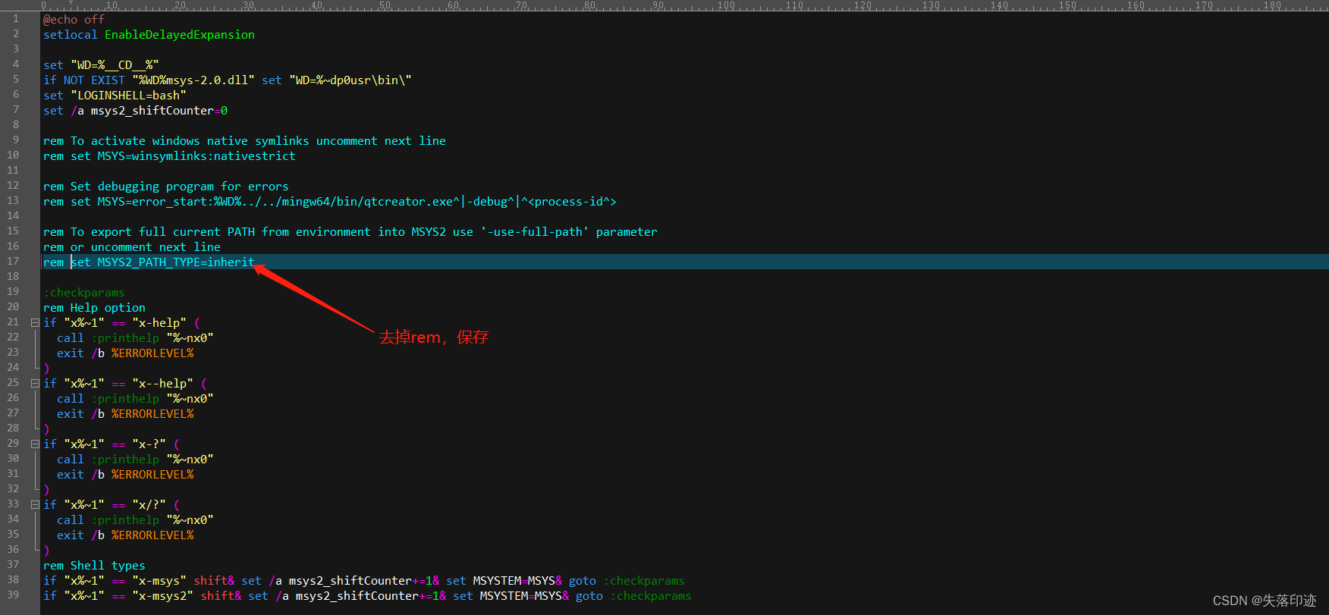
Task: Collapse the fold marker at line 25
Action: pyautogui.click(x=35, y=383)
